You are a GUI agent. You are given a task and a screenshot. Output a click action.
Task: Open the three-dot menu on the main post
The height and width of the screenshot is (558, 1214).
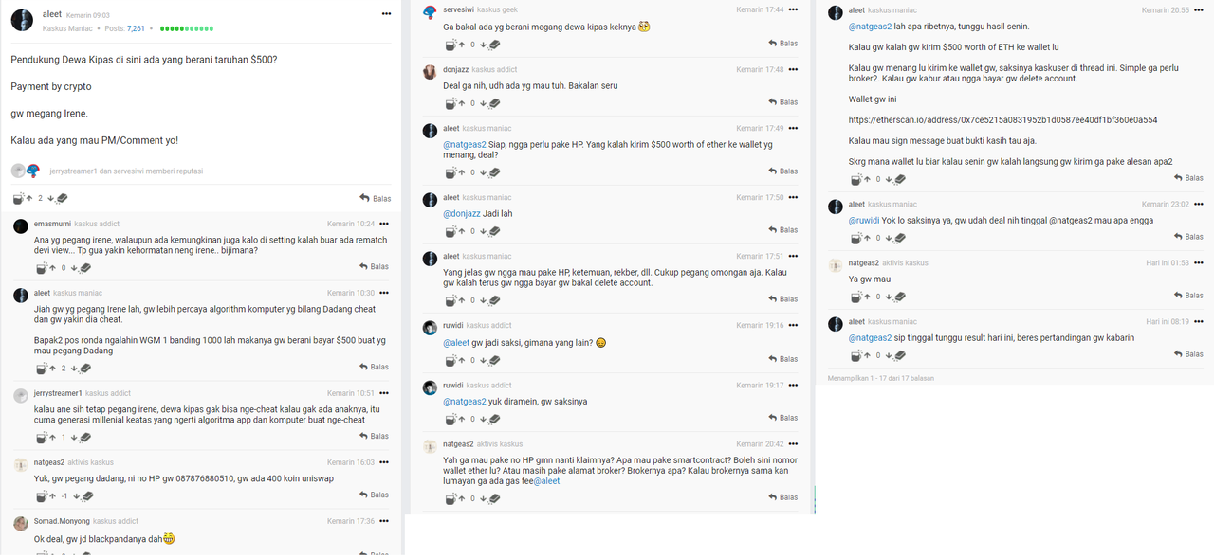386,14
